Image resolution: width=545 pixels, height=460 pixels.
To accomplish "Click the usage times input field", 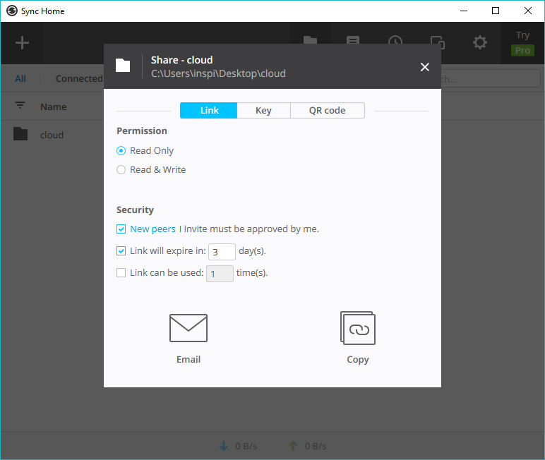I will click(x=220, y=274).
